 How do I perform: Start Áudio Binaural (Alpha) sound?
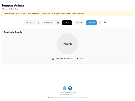point(62,59)
